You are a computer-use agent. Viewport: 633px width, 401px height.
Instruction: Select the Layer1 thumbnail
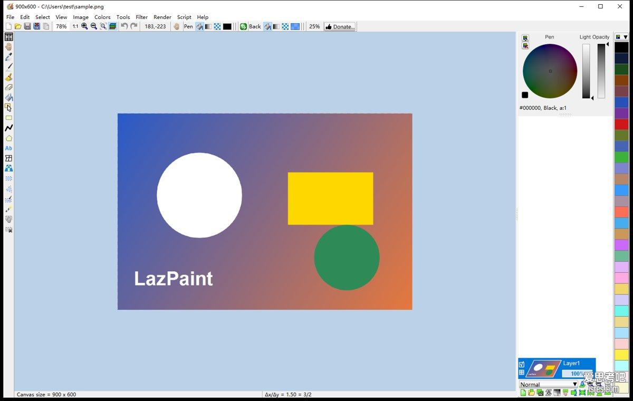pyautogui.click(x=543, y=368)
